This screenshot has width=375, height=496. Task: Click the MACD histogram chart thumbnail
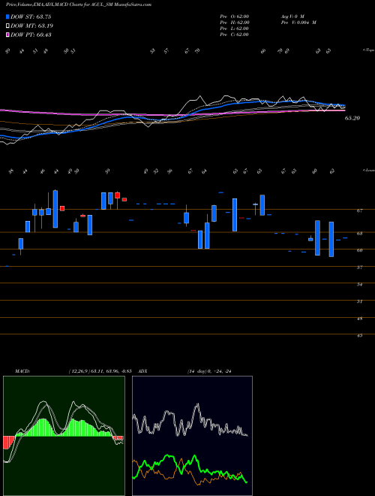(x=64, y=436)
